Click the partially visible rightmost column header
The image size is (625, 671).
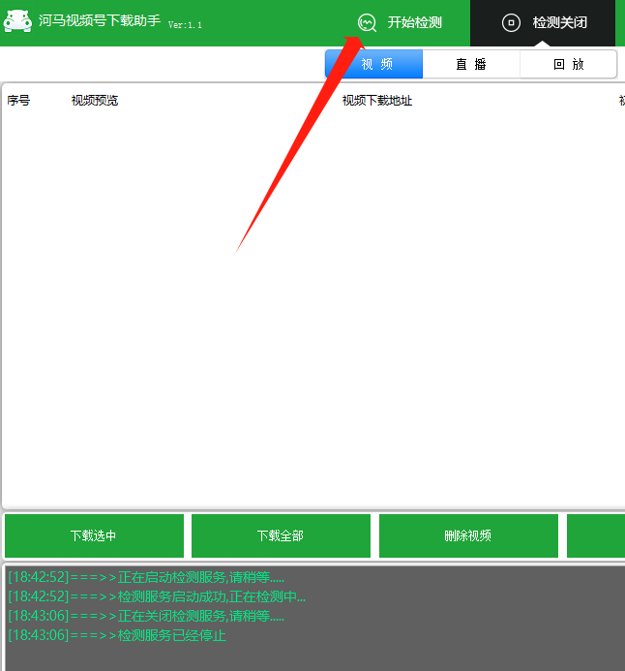point(621,101)
